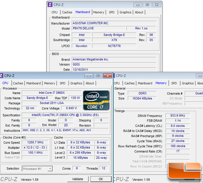
Task: Click the FSB:DRAM ratio value 1:14
Action: pos(178,121)
